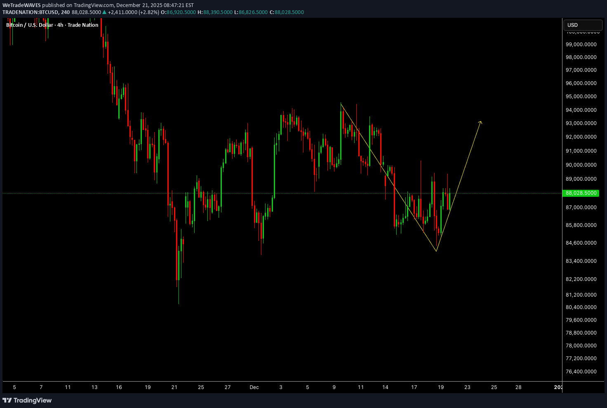The width and height of the screenshot is (607, 408).
Task: Click the TradingView logo at bottom left
Action: [x=27, y=400]
